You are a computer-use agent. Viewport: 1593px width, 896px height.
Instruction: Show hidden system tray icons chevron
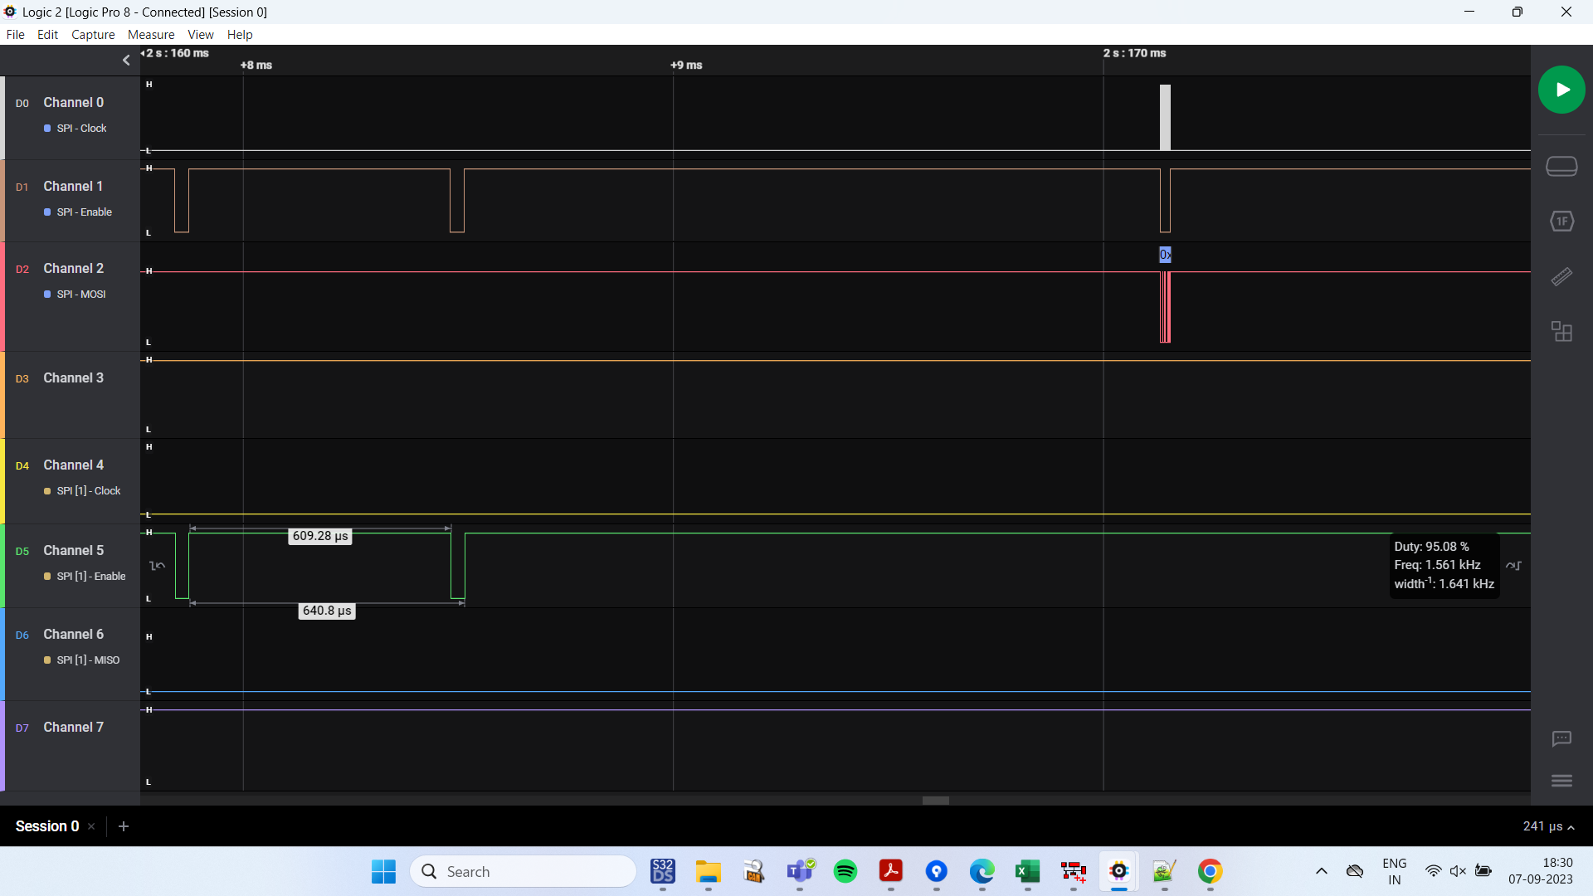coord(1322,871)
